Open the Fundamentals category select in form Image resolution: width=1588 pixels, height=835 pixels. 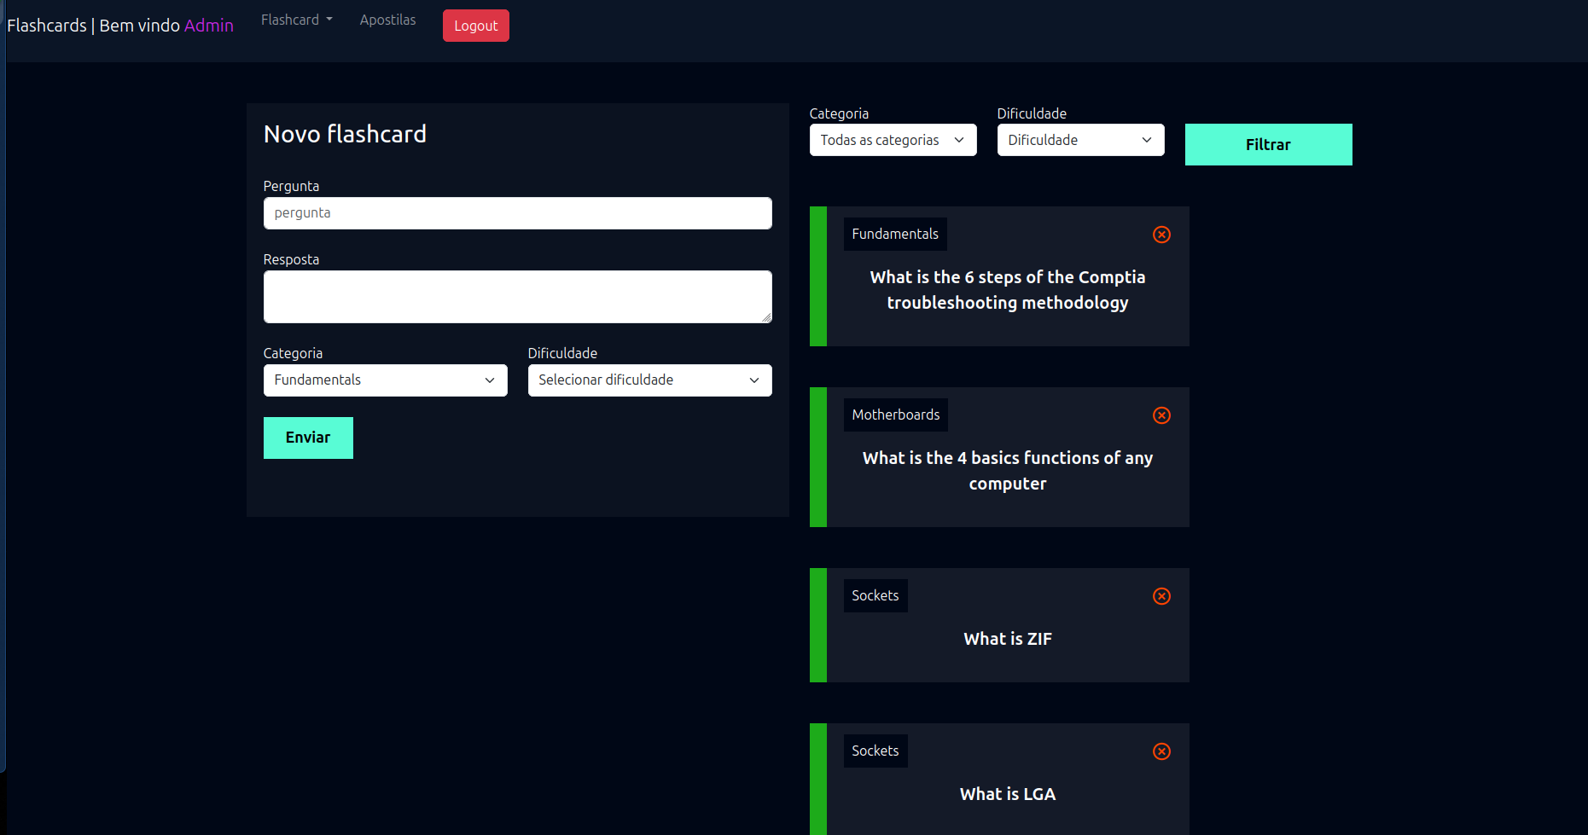[x=385, y=380]
